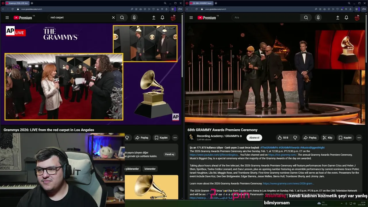The width and height of the screenshot is (368, 207).
Task: Open tab search in left Opera title bar
Action: [x=165, y=3]
